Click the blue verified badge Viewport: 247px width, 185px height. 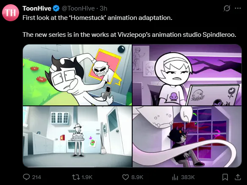[56, 8]
